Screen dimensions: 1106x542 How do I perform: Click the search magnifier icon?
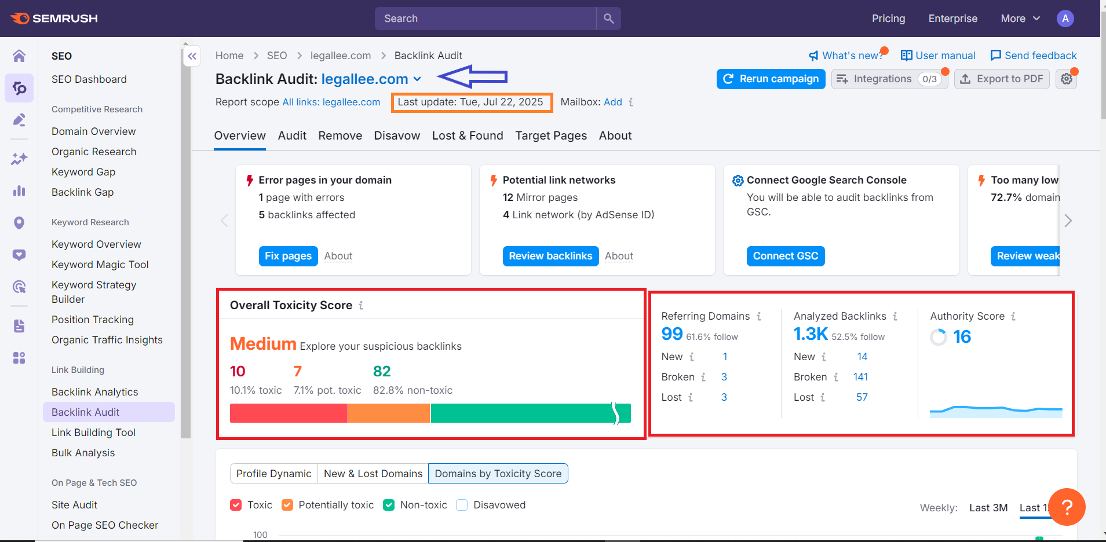pos(608,19)
